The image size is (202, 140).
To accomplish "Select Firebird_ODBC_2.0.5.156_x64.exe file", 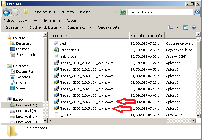I will (85, 108).
